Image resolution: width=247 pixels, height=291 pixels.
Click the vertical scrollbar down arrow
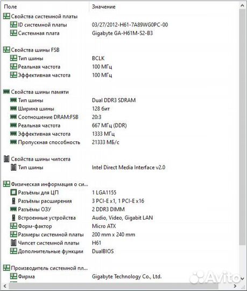point(242,279)
